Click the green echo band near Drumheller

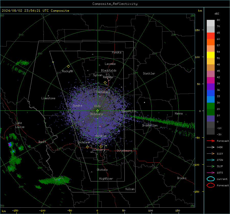pyautogui.click(x=161, y=121)
